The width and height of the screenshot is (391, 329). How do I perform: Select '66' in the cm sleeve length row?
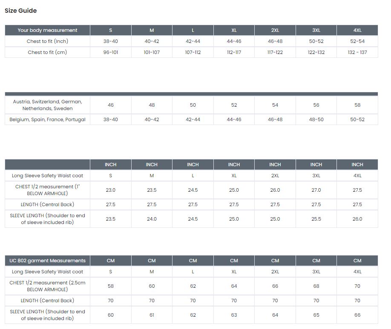(x=357, y=315)
